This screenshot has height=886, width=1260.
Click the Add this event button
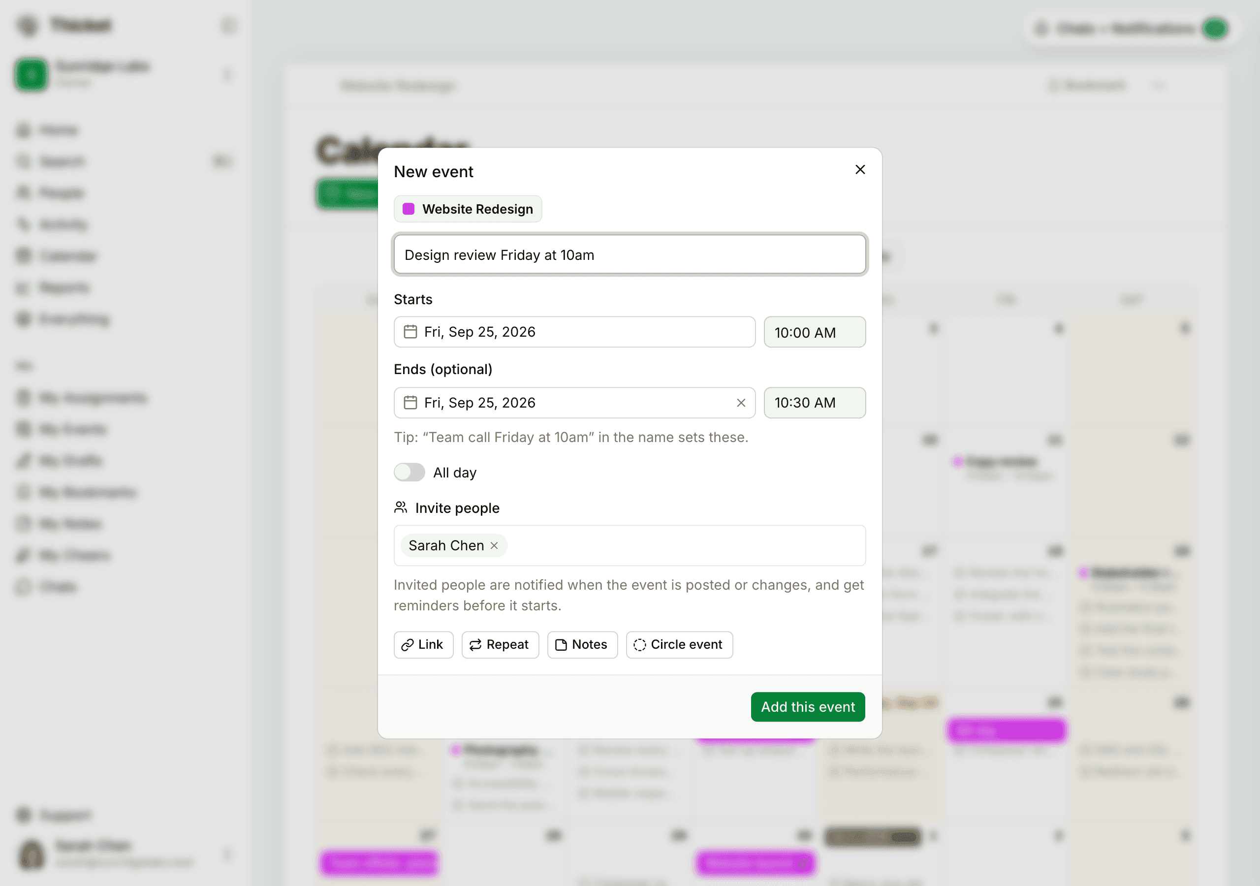(x=808, y=707)
